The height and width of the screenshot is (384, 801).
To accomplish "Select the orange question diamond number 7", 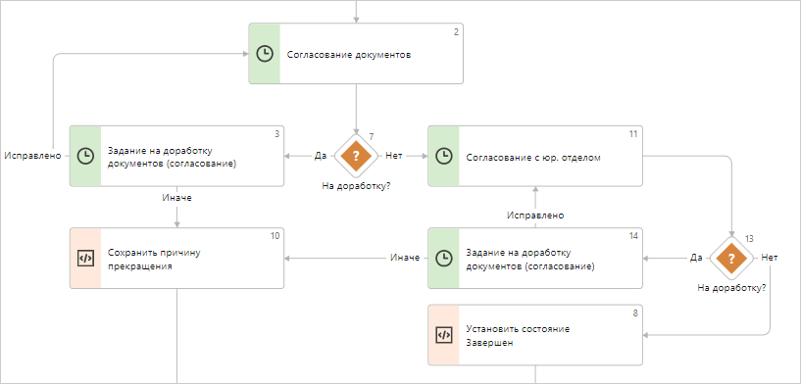I will 356,156.
